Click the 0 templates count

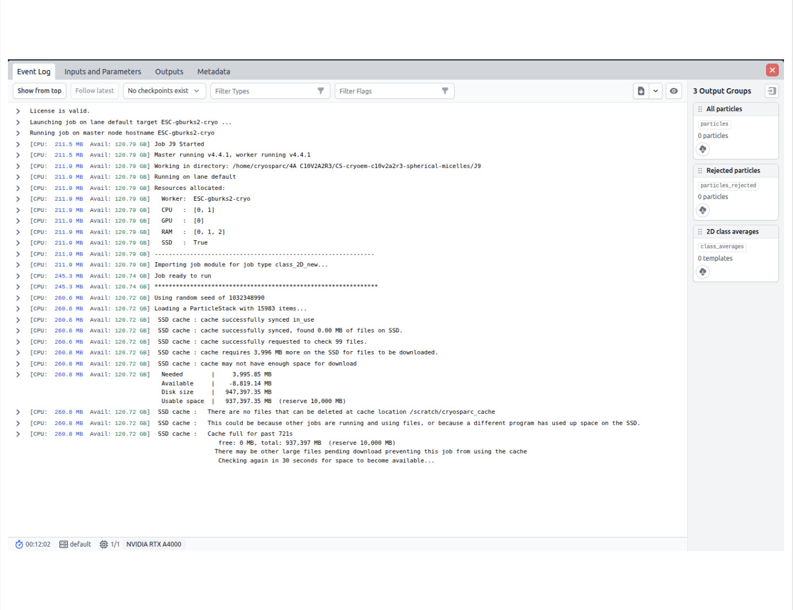coord(715,258)
